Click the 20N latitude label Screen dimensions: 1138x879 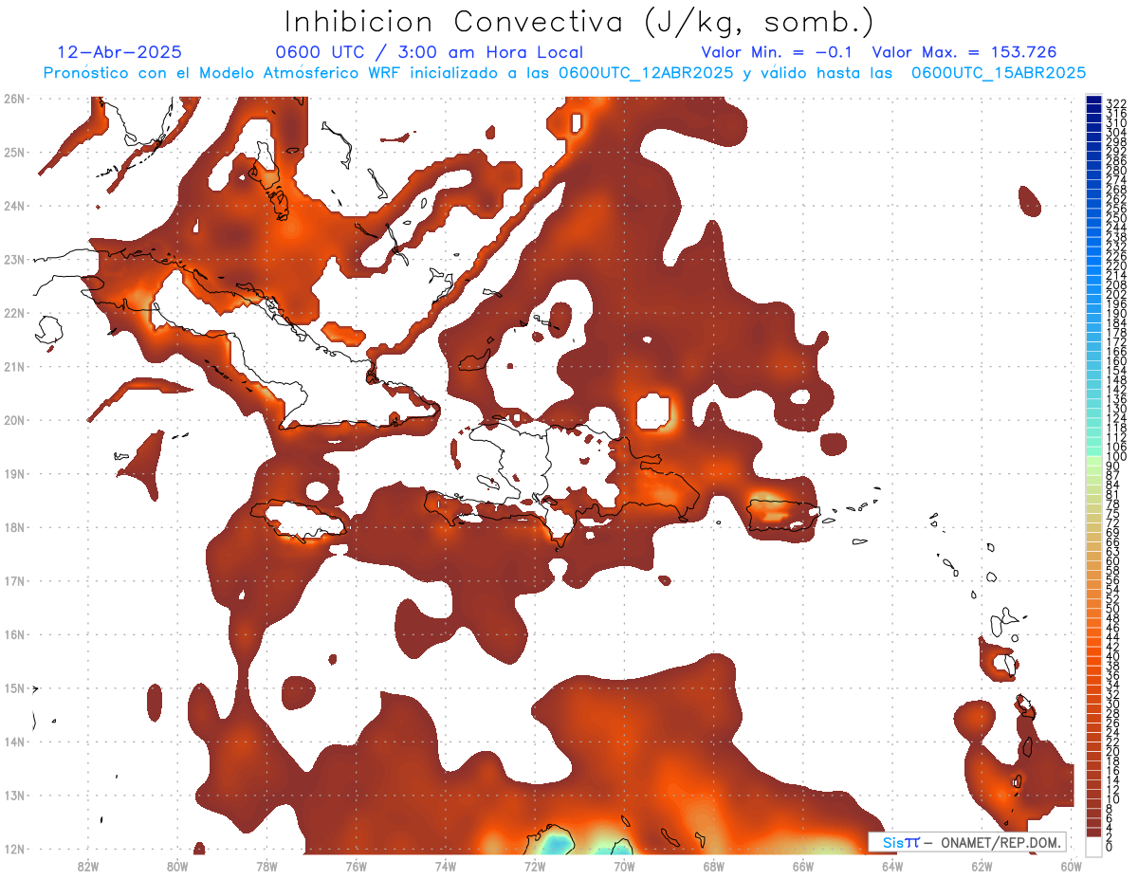(x=15, y=420)
